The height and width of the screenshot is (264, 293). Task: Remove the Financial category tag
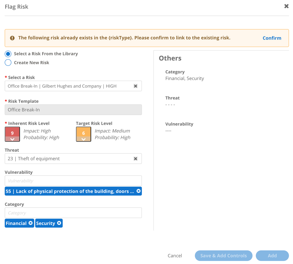click(30, 223)
